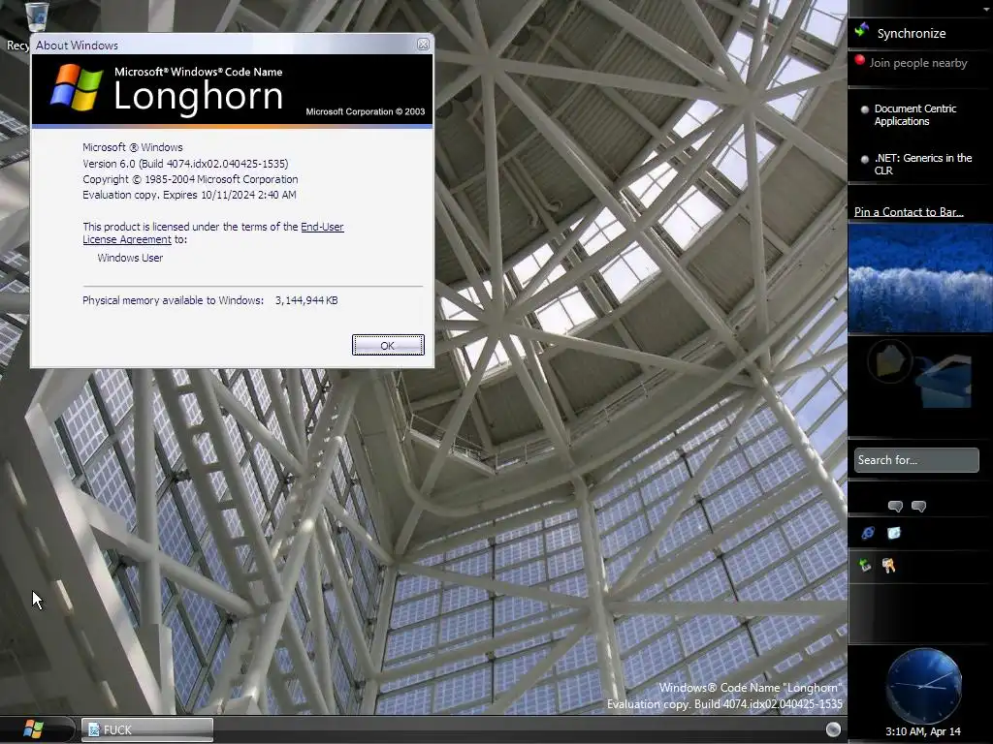This screenshot has width=993, height=744.
Task: Open the Recycle Bin desktop icon
Action: [x=36, y=15]
